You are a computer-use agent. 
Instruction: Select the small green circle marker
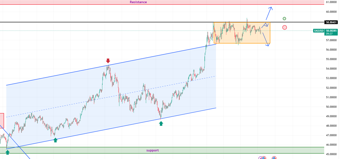pyautogui.click(x=284, y=18)
